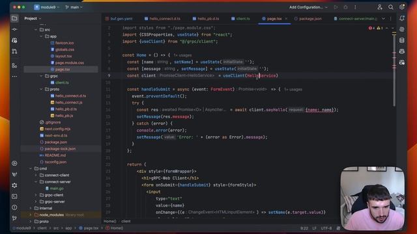Image resolution: width=417 pixels, height=234 pixels.
Task: Open the Git tool window icon
Action: [14, 218]
